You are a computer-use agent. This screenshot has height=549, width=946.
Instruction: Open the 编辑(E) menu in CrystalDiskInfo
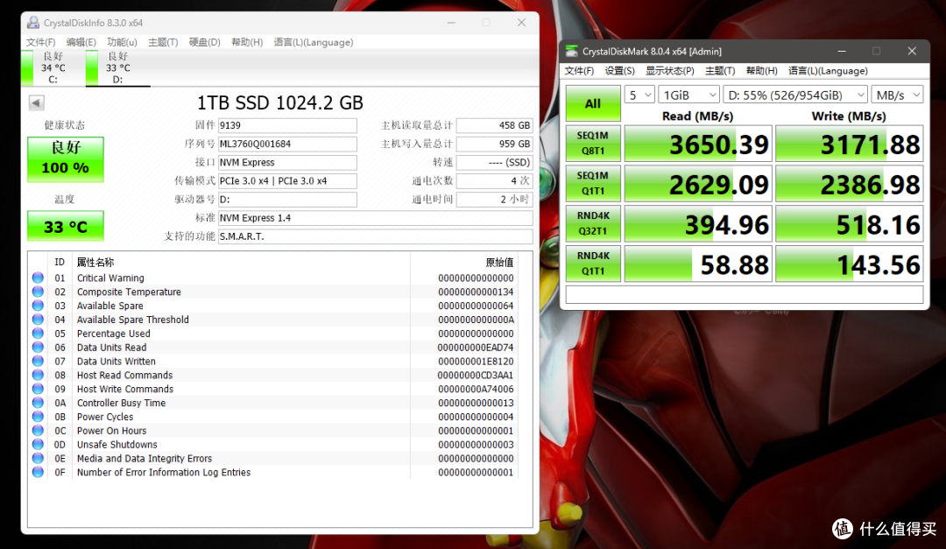[81, 42]
